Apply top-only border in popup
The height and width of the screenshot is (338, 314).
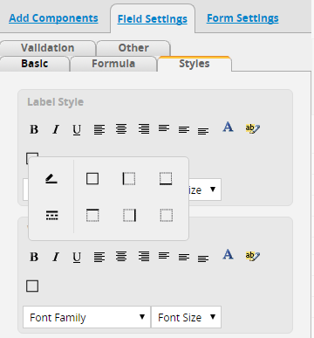coord(92,215)
